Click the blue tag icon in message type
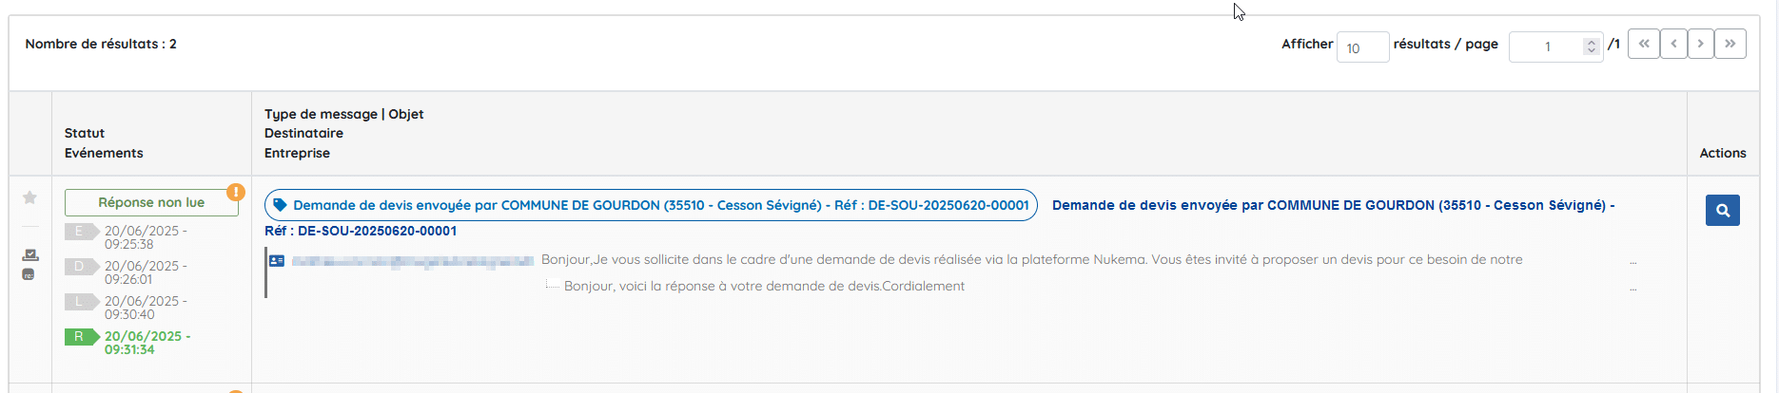The width and height of the screenshot is (1779, 393). pos(280,205)
